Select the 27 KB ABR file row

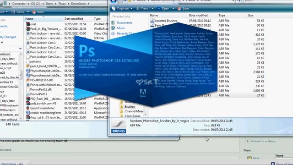pos(208,95)
